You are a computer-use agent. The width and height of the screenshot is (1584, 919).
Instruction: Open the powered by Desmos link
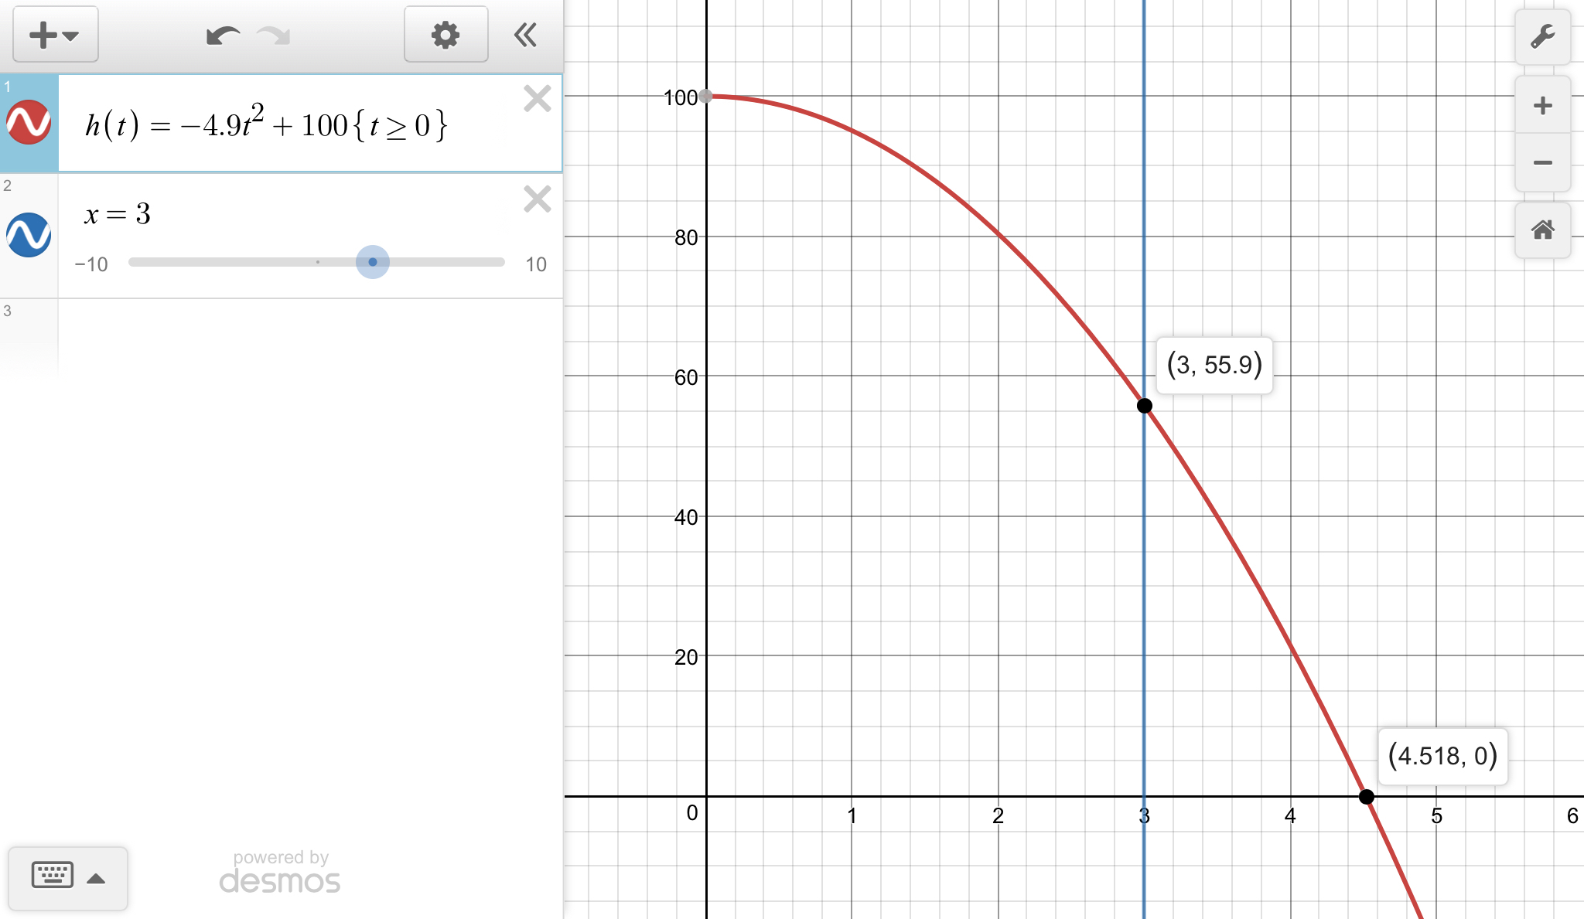280,873
